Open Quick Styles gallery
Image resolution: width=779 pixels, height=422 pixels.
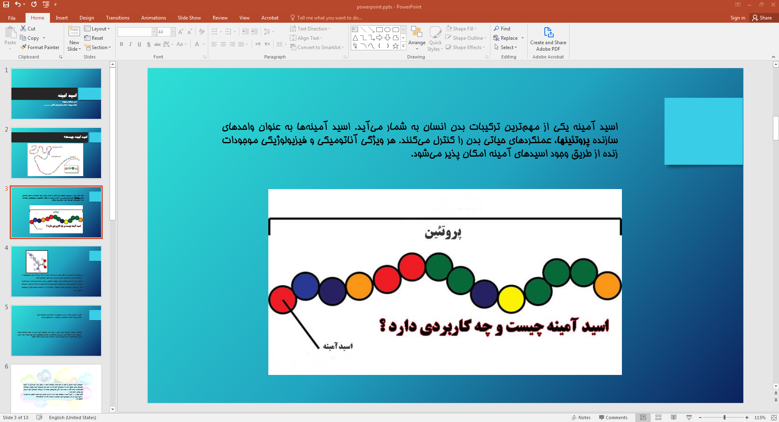tap(435, 39)
